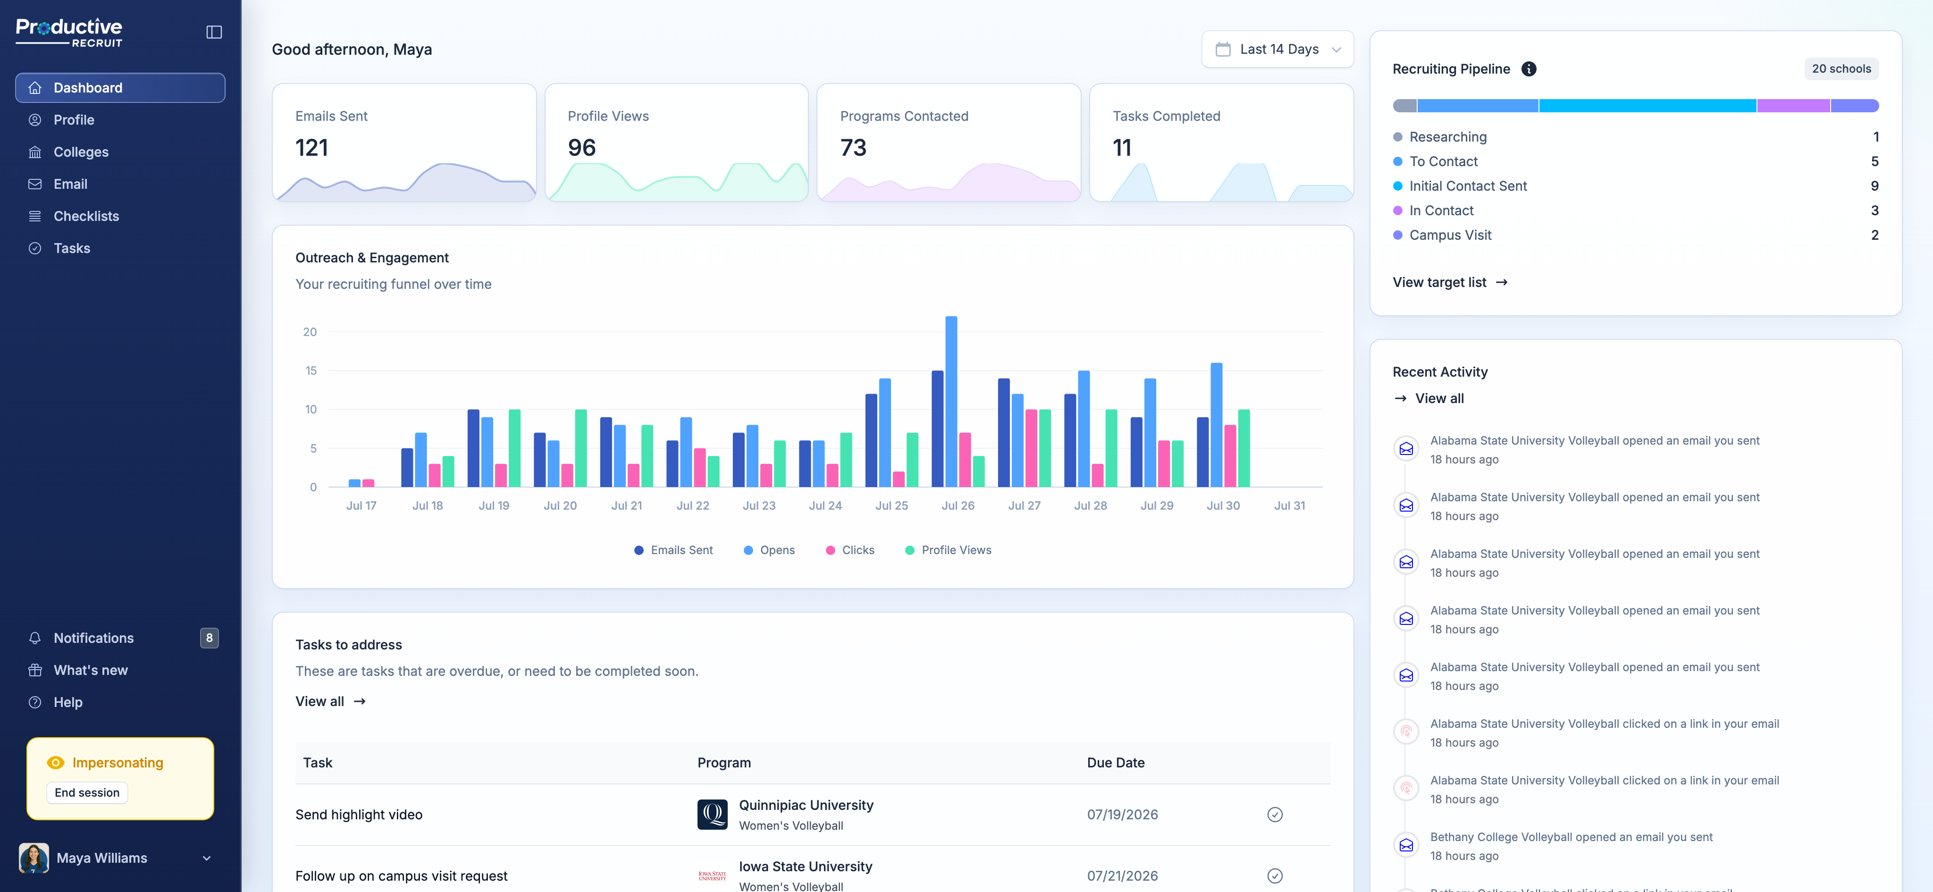
Task: Open Iowa State University program link
Action: click(x=805, y=867)
